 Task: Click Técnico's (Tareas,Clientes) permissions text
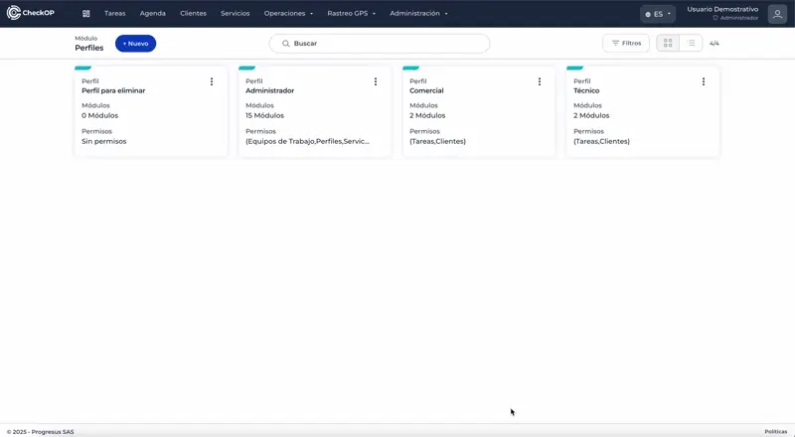point(602,141)
